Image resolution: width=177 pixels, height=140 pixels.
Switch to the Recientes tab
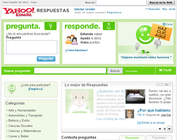[132, 137]
